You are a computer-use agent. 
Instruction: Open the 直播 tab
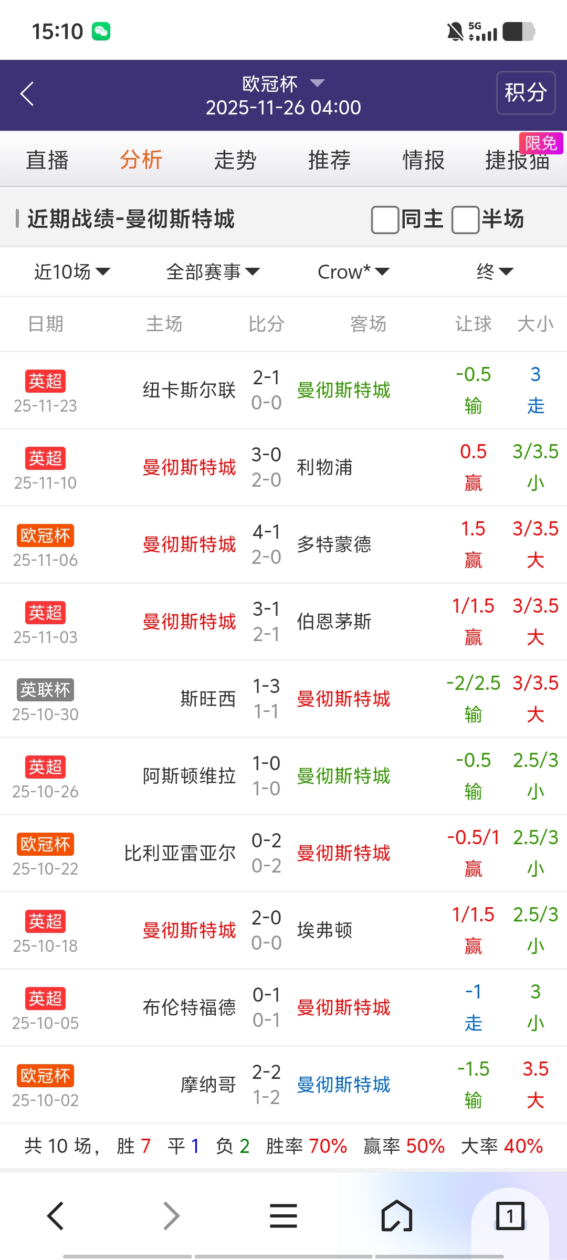[x=47, y=160]
